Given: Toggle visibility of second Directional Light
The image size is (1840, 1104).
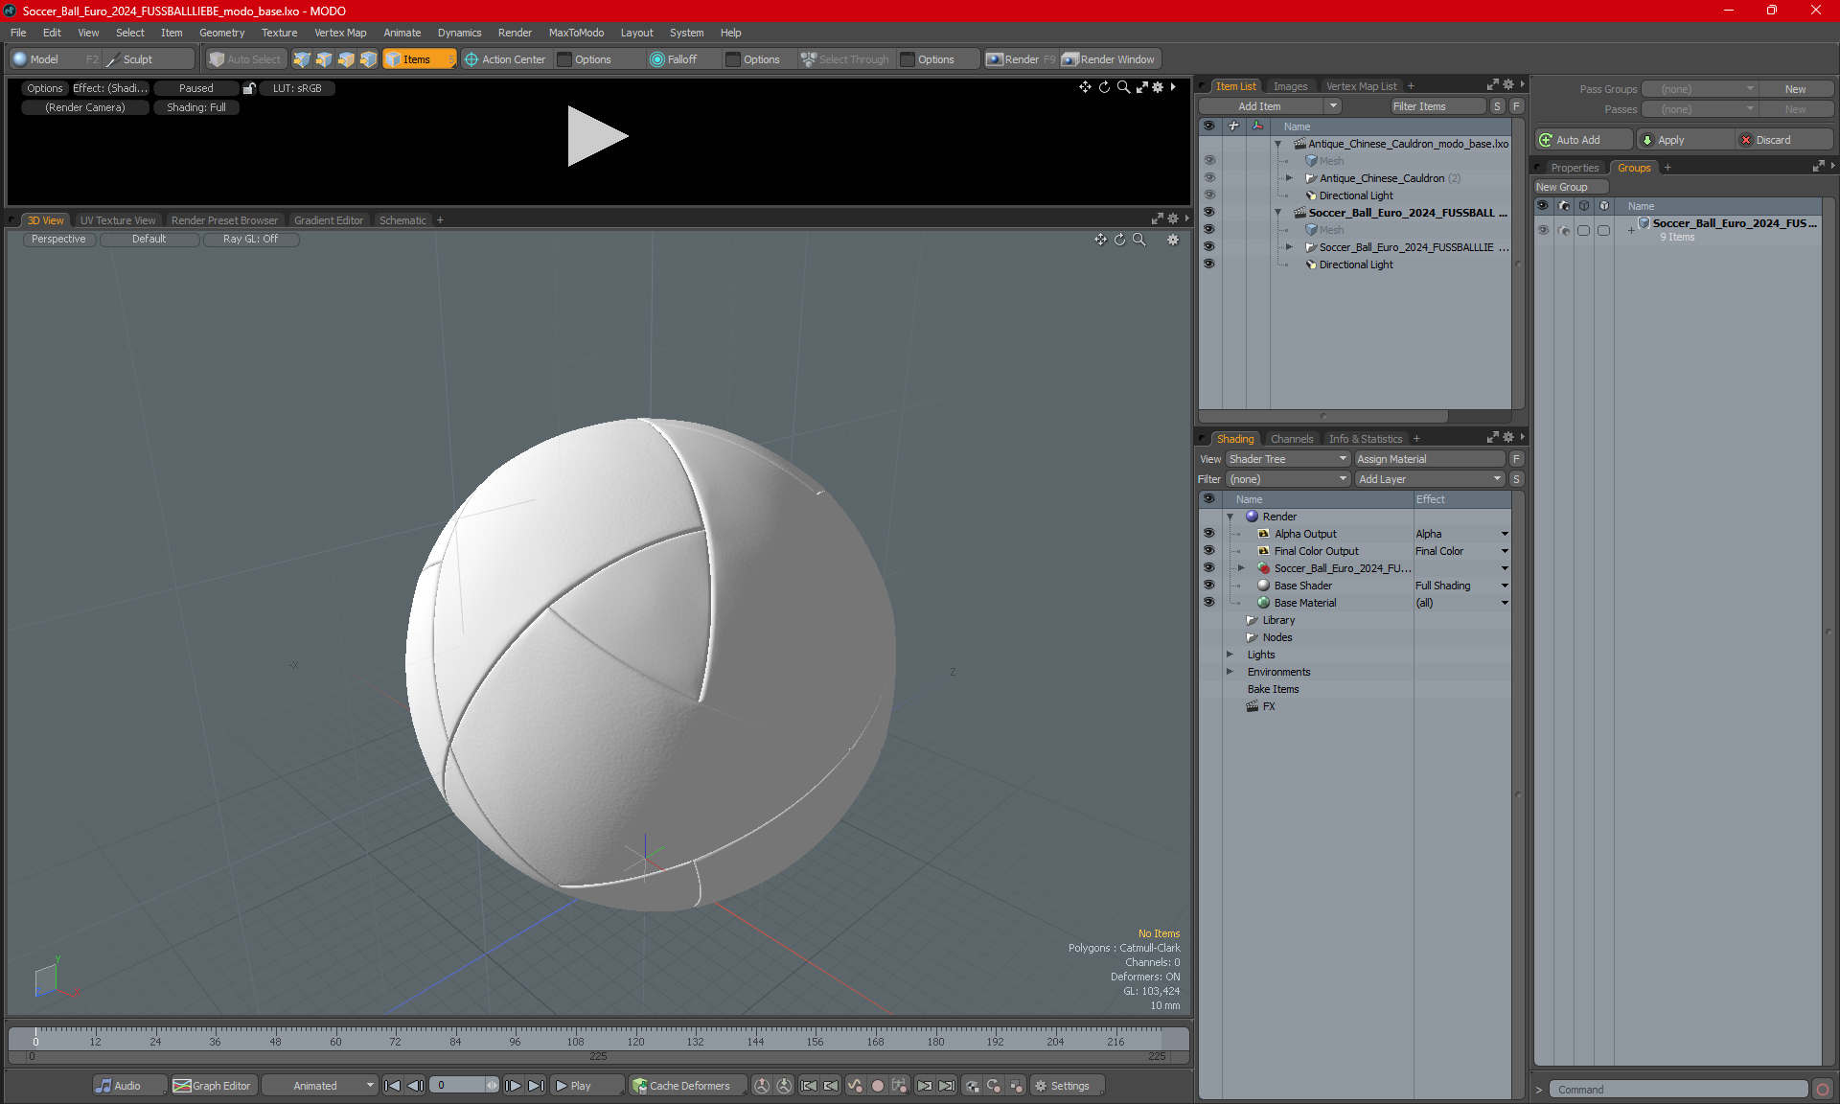Looking at the screenshot, I should click(x=1208, y=264).
